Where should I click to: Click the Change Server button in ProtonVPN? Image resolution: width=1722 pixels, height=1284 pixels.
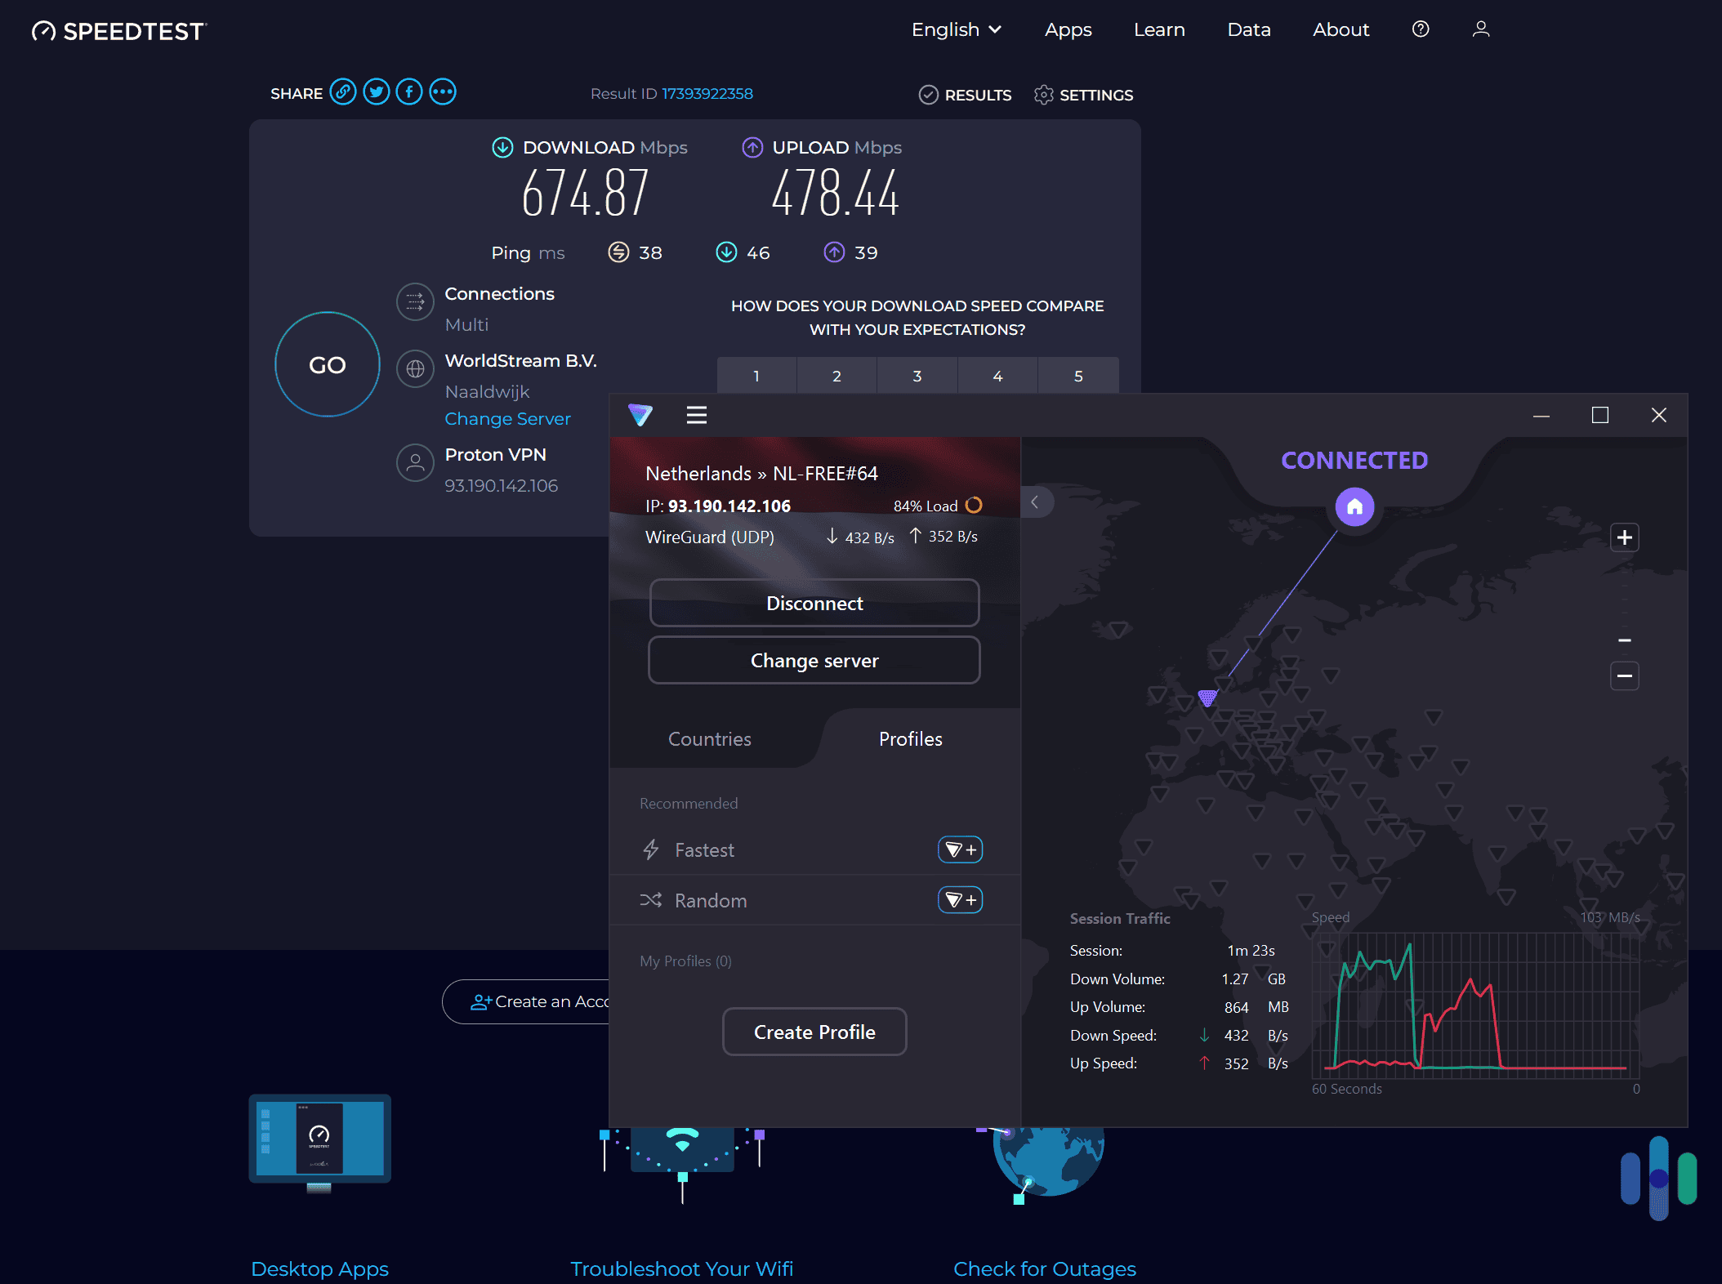point(814,661)
